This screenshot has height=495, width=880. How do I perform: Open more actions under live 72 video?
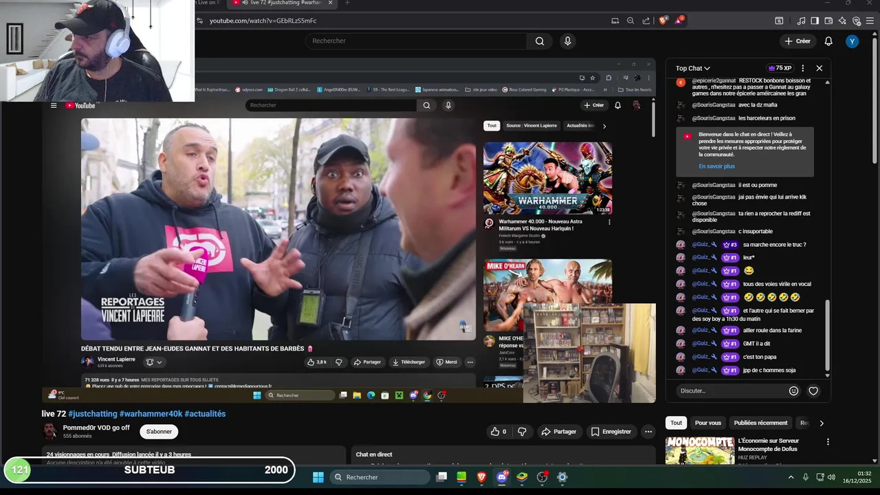[648, 432]
